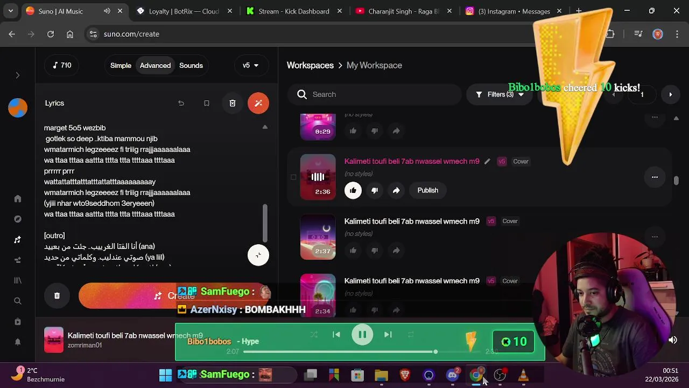Edit title pencil icon on 2:36 song
Screen dimensions: 689x388
(487, 161)
